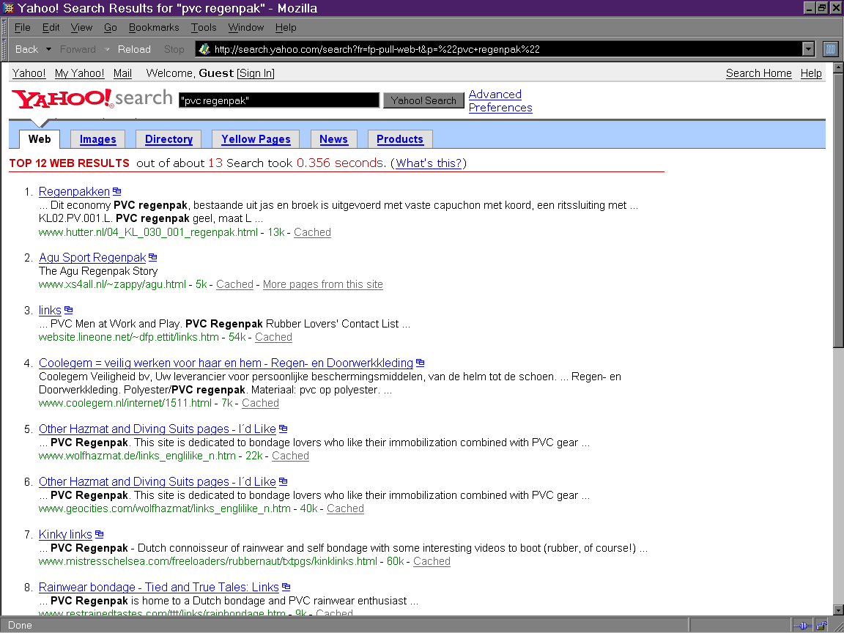Click the Yahoo! Search button
Screen dimensions: 844x633
click(423, 100)
